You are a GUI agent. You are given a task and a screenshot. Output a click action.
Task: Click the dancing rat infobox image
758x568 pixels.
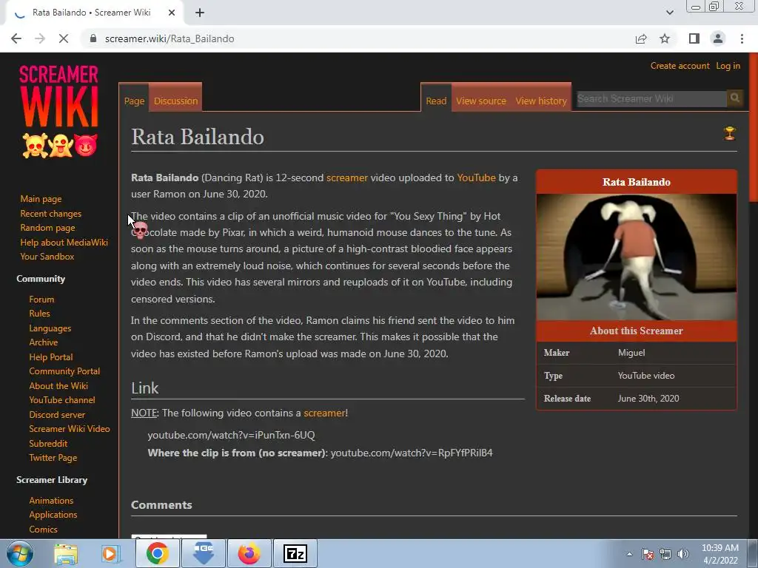(x=636, y=257)
